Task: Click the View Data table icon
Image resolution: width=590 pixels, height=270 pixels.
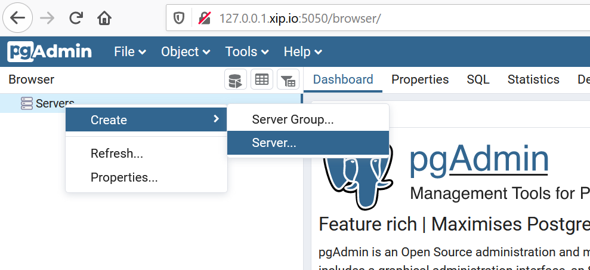Action: (x=262, y=79)
